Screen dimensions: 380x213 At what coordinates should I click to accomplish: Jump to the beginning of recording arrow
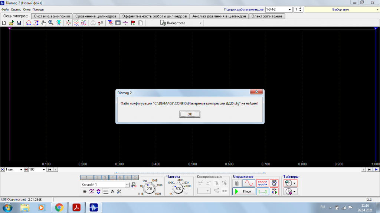[x=50, y=169]
